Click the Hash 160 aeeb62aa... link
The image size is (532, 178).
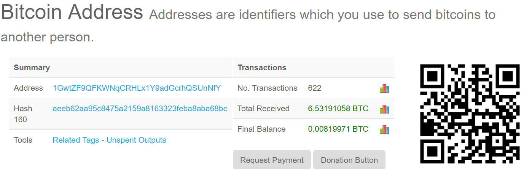(x=140, y=109)
